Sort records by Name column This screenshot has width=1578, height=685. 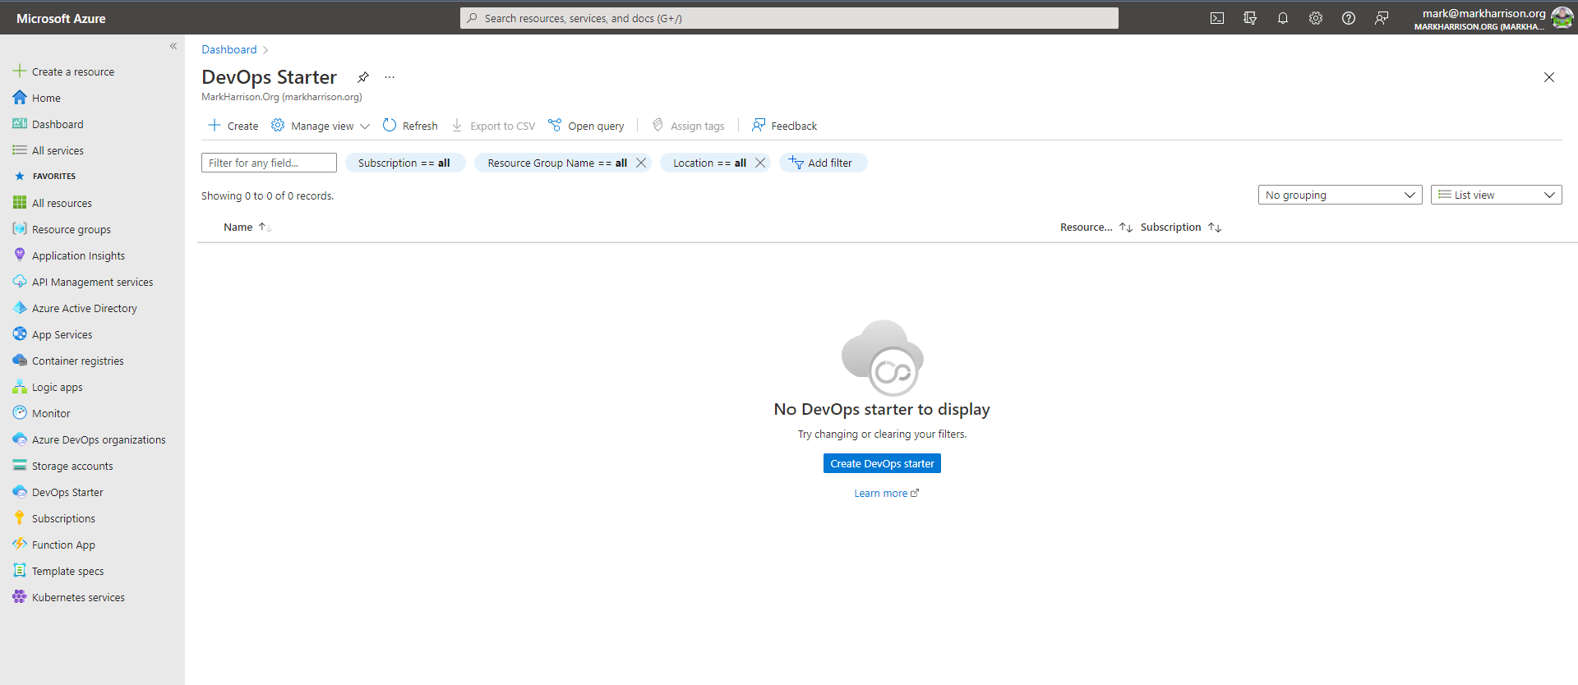tap(238, 228)
